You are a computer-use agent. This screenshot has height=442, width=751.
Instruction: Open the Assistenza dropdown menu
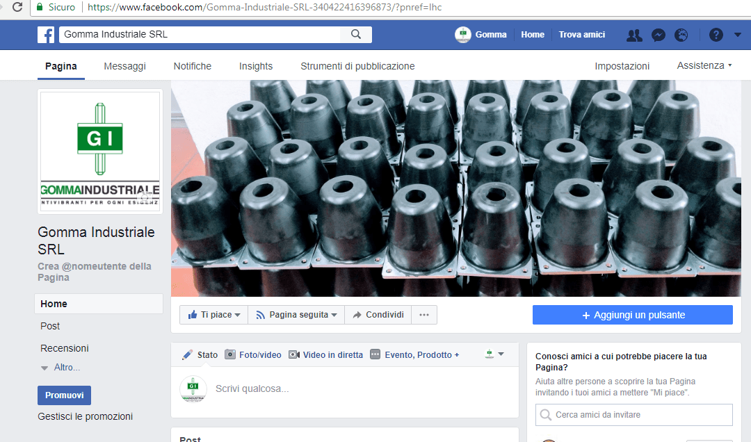(x=704, y=65)
